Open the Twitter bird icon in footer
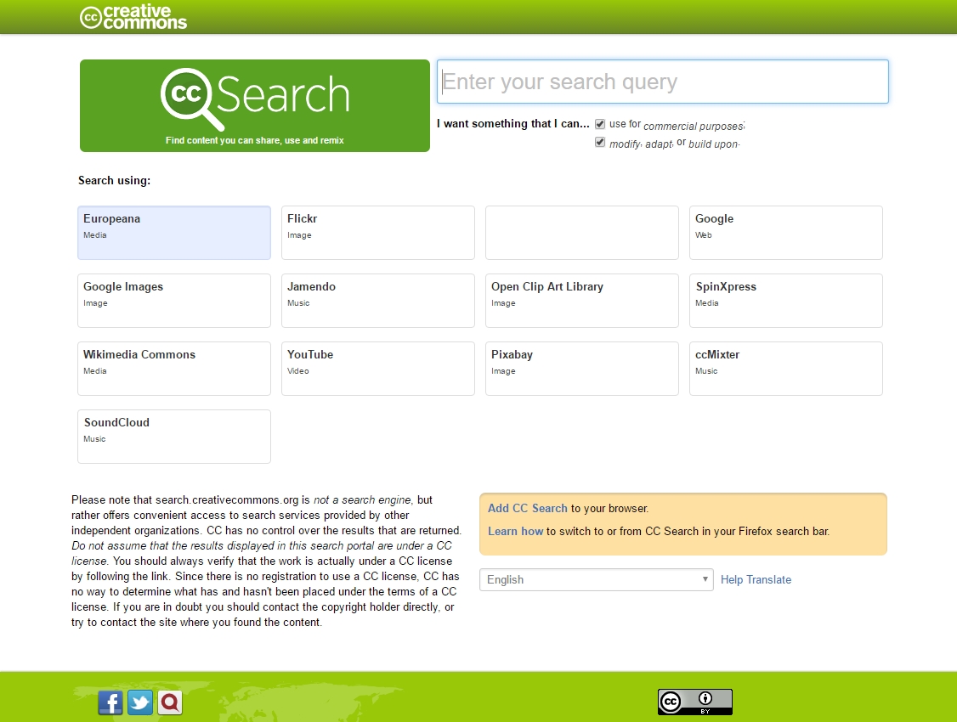Viewport: 957px width, 722px height. [140, 702]
